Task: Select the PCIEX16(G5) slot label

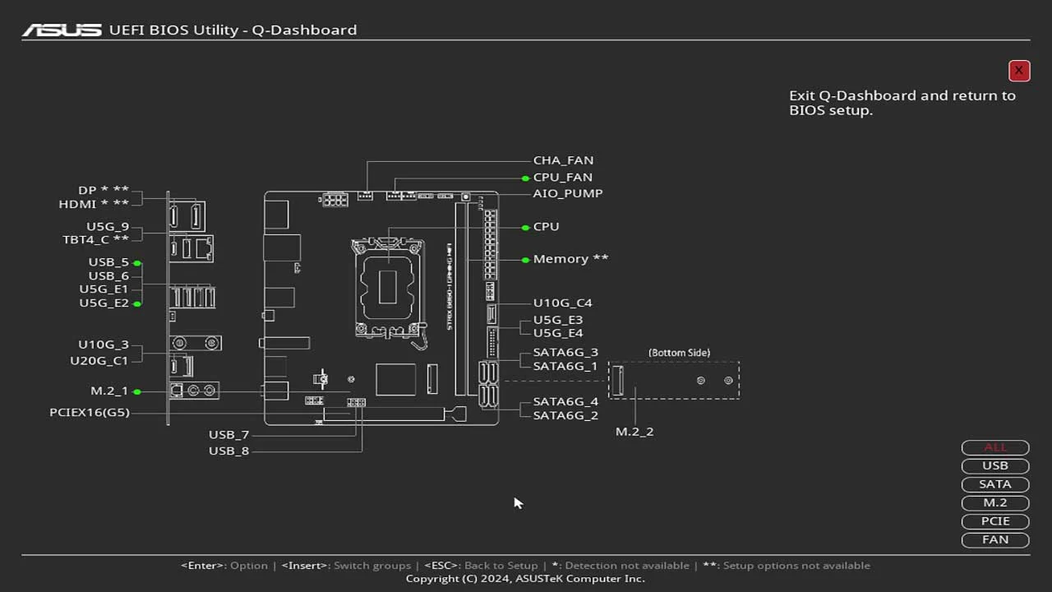Action: [x=90, y=413]
